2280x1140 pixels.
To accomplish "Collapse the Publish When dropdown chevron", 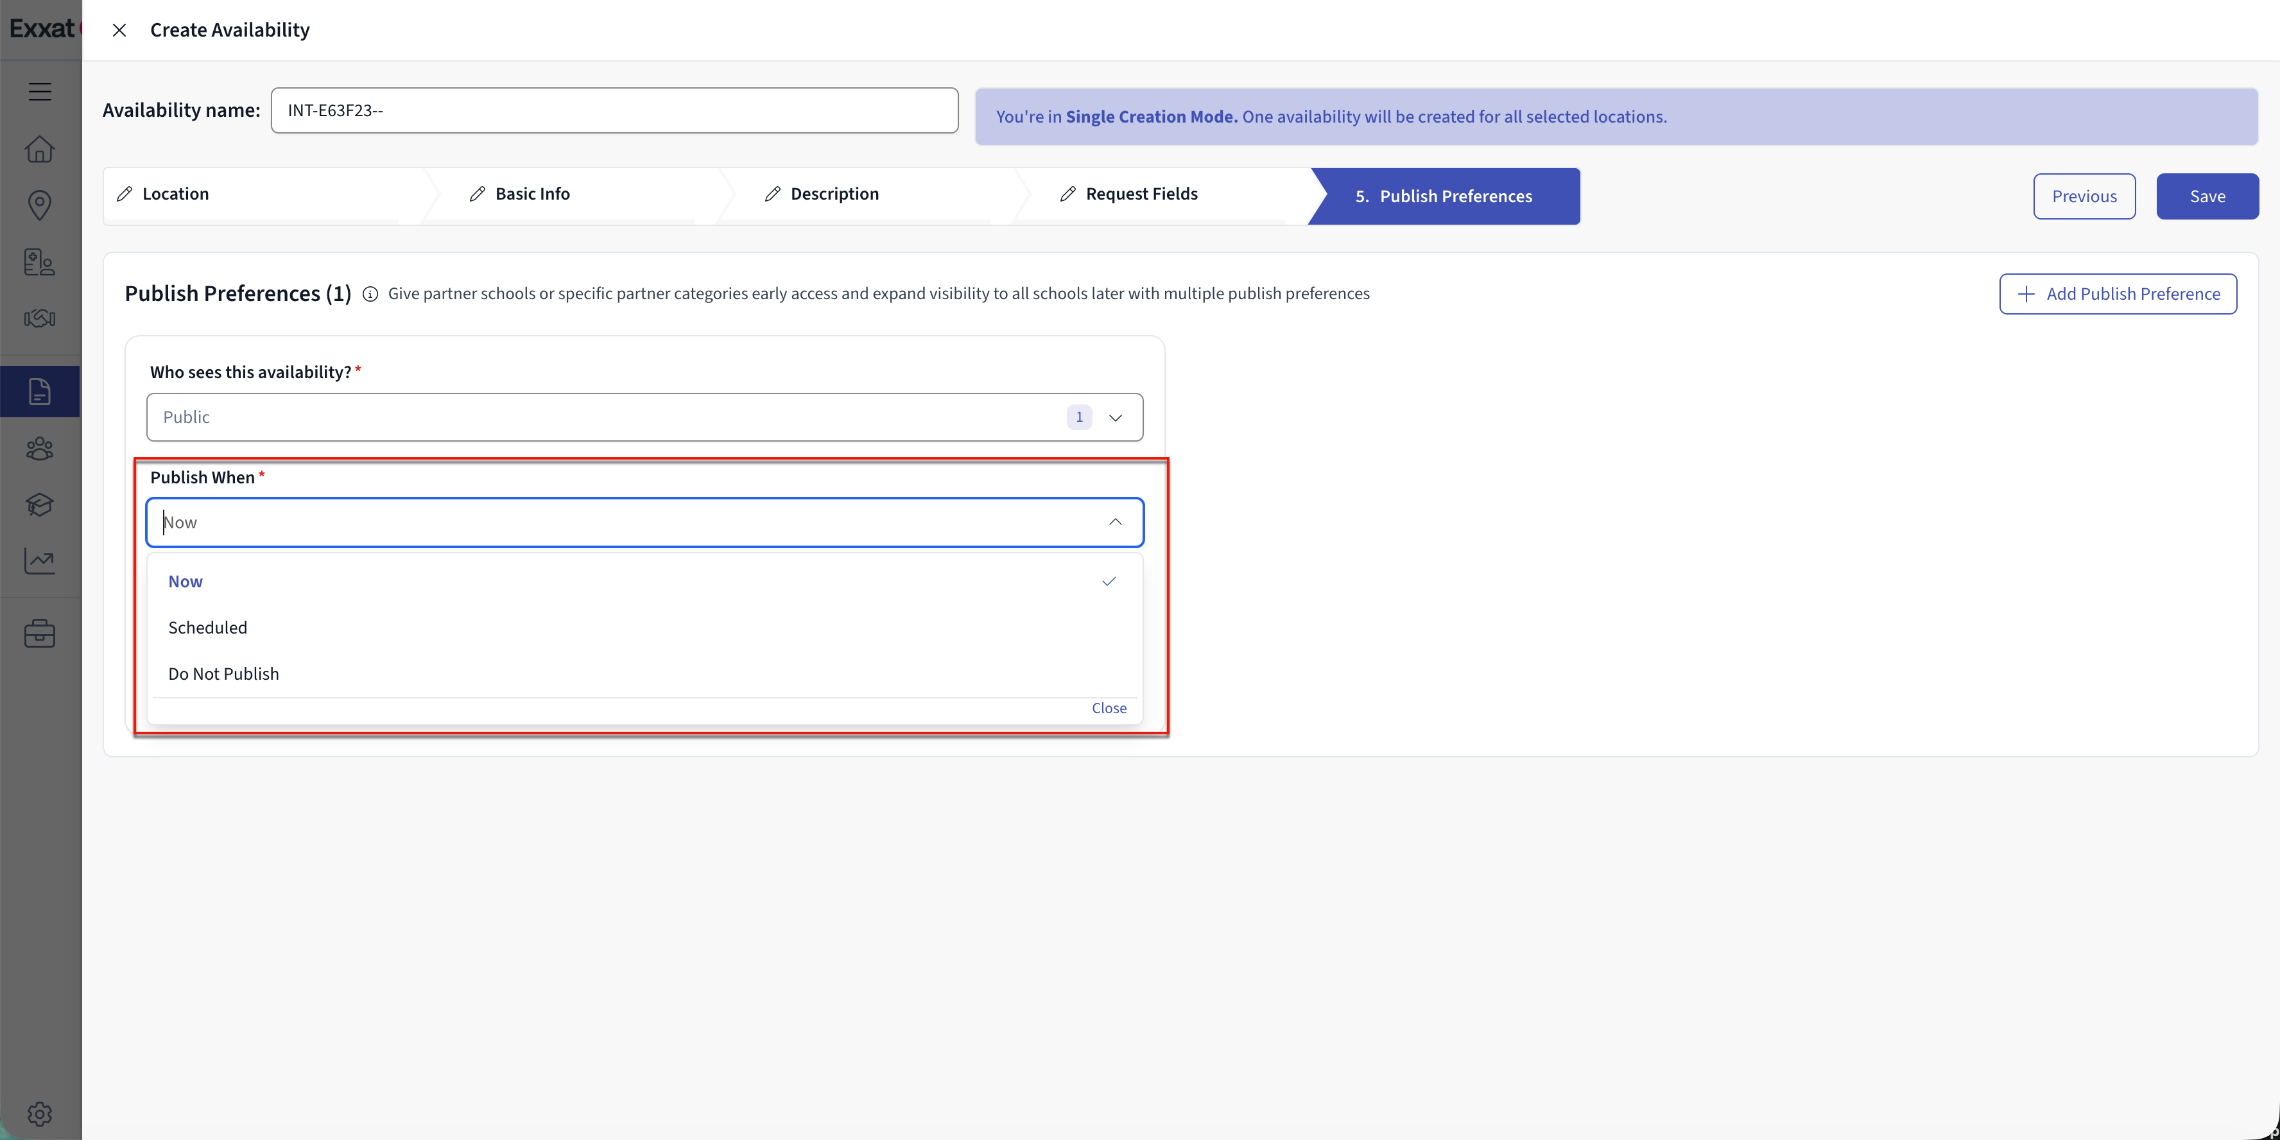I will [1115, 522].
